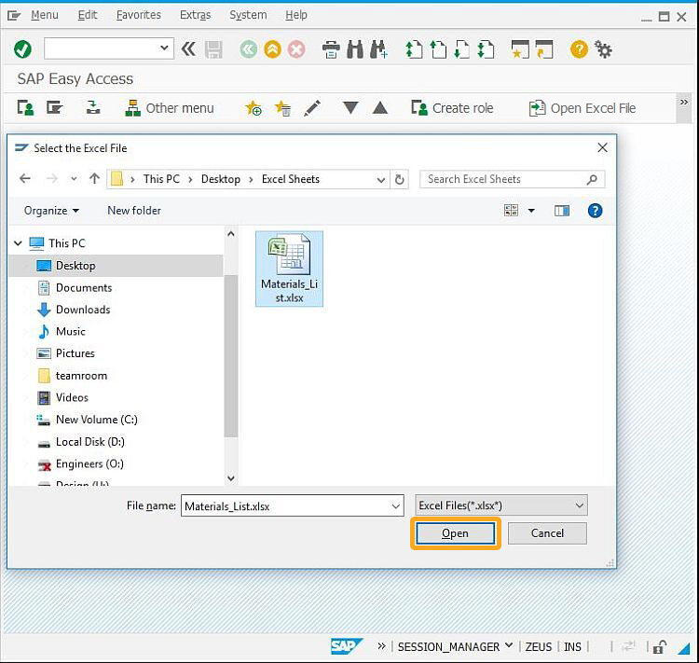
Task: Click the Cancel button
Action: [x=547, y=533]
